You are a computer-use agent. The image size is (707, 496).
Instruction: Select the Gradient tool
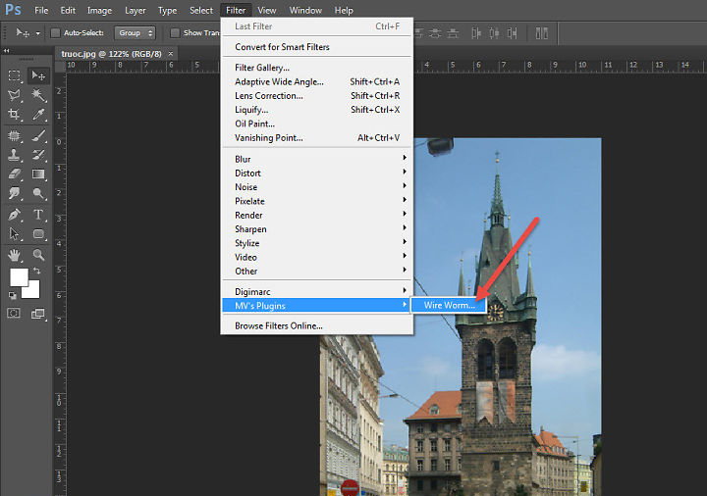click(x=38, y=174)
